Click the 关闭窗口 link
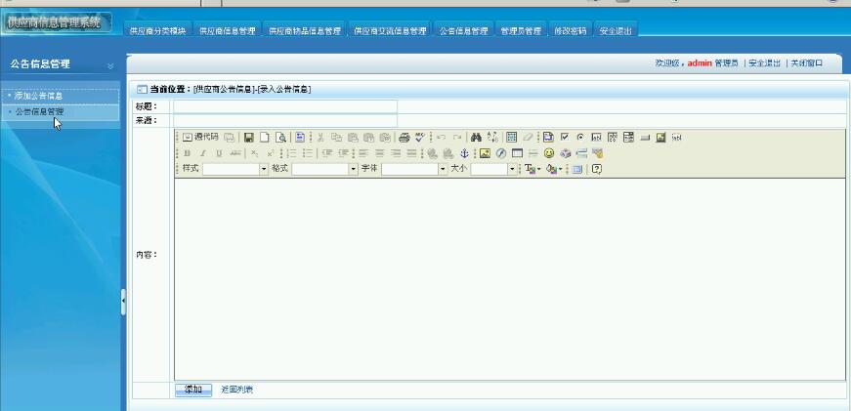Image resolution: width=851 pixels, height=411 pixels. pos(806,62)
